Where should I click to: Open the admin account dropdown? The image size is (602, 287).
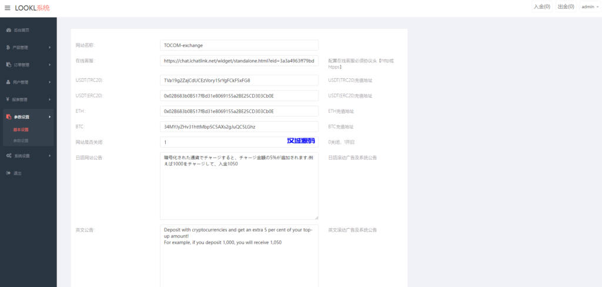pyautogui.click(x=588, y=7)
